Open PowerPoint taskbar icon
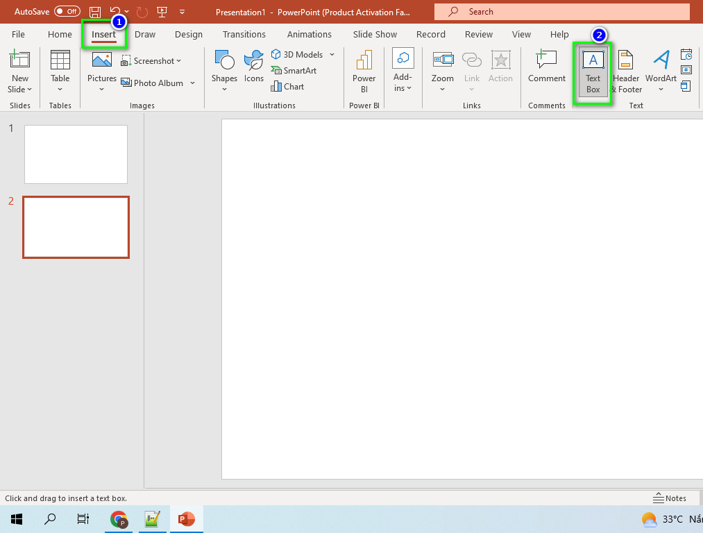Screen dimensions: 703x533 [186, 519]
